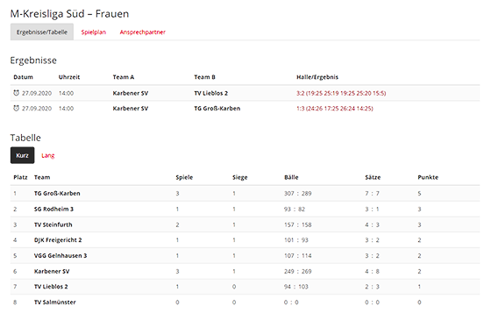Open the Ansprechpartner tab

coord(142,32)
